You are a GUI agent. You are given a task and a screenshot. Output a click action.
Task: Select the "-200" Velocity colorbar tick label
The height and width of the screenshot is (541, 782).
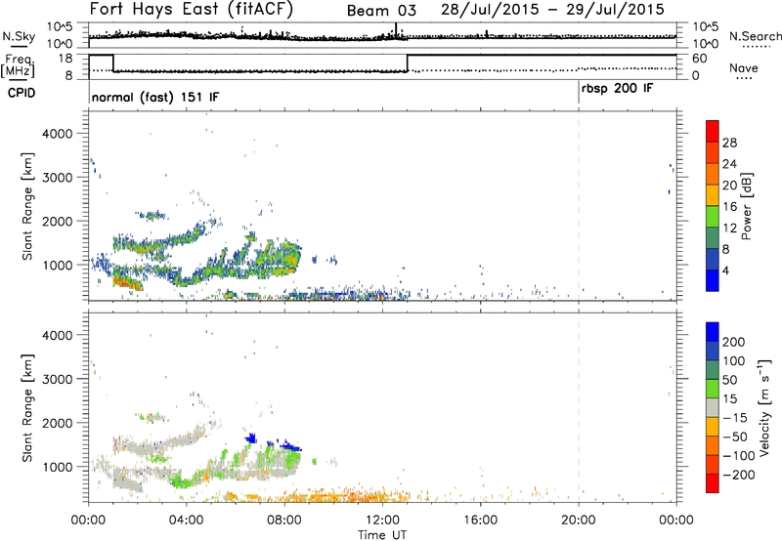pyautogui.click(x=738, y=475)
